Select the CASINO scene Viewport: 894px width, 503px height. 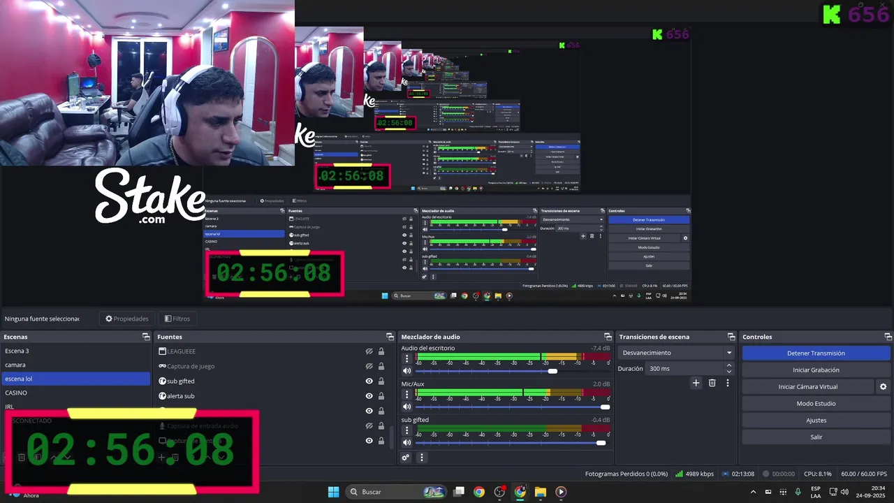[x=75, y=393]
